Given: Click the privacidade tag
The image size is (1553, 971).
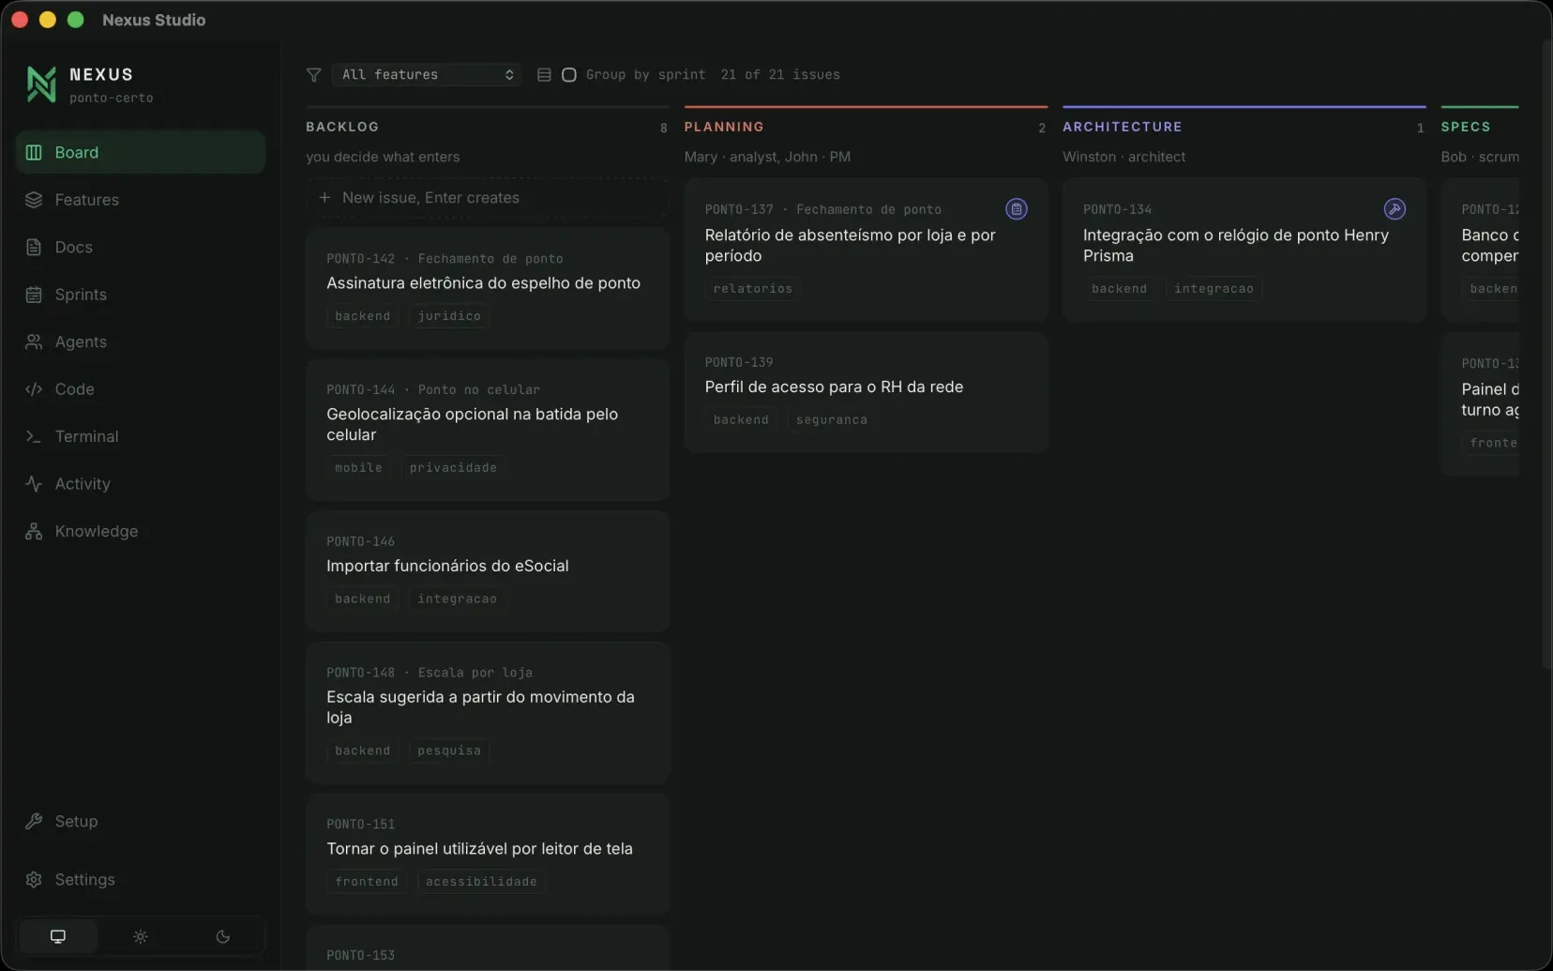Looking at the screenshot, I should click(453, 468).
